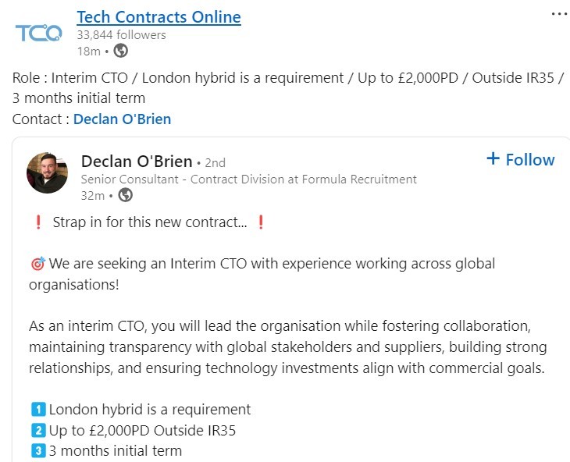570x462 pixels.
Task: Click the red exclamation after 'new contract...'
Action: coord(261,222)
